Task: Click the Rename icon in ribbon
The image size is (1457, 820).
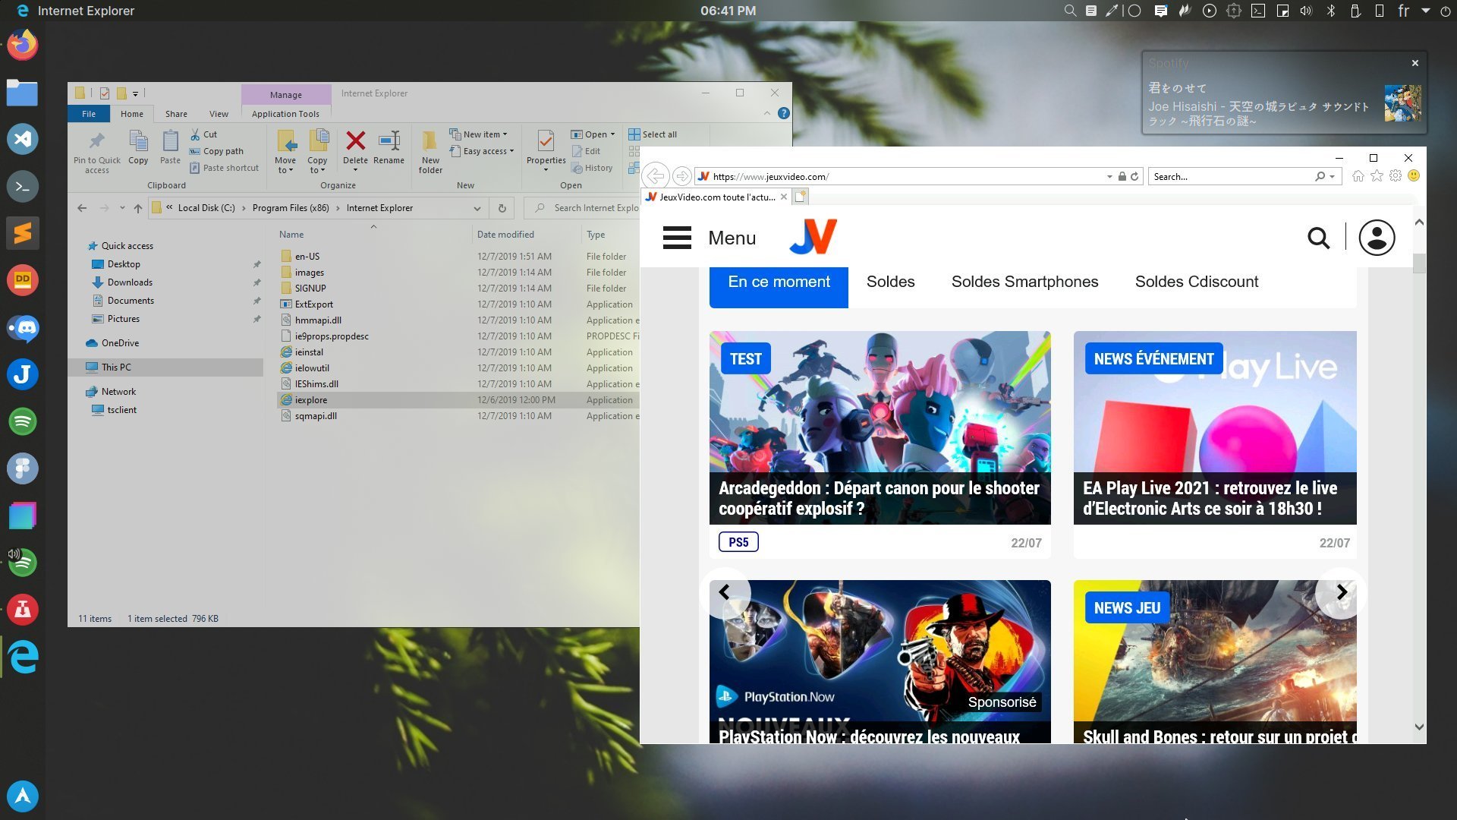Action: (389, 147)
